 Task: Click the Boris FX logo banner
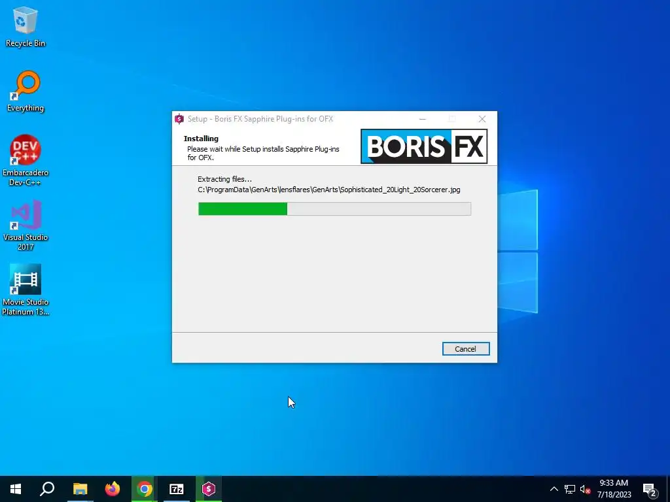tap(424, 146)
